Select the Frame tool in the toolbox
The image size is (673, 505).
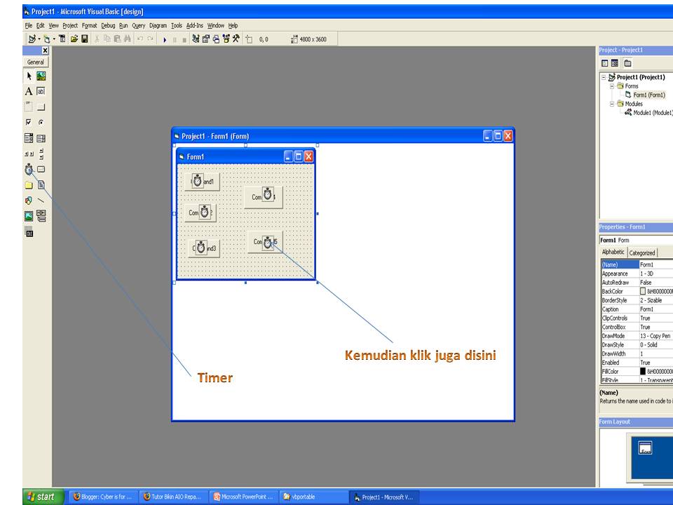pos(29,107)
